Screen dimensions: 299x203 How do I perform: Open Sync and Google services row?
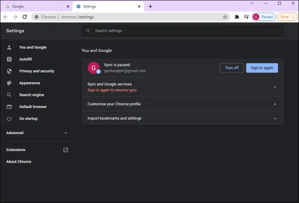point(183,87)
